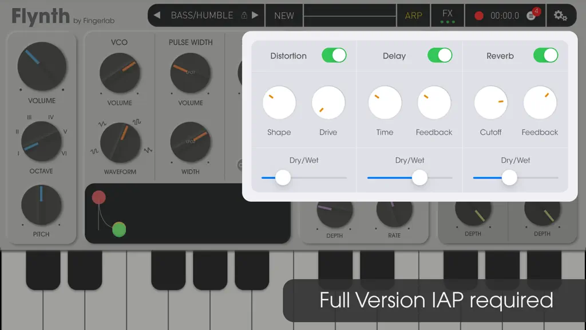
Task: Select octave position V label
Action: [x=65, y=132]
